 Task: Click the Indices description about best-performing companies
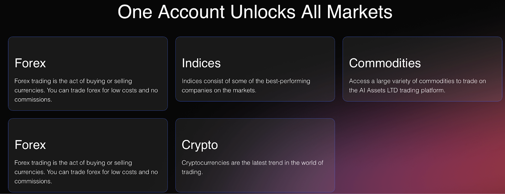(246, 86)
